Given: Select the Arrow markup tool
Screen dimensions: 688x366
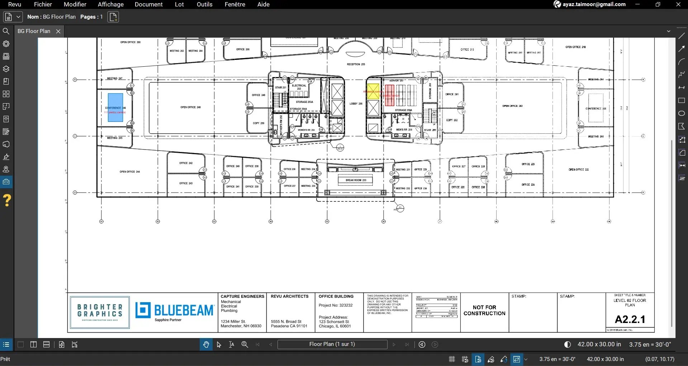Looking at the screenshot, I should pyautogui.click(x=682, y=48).
